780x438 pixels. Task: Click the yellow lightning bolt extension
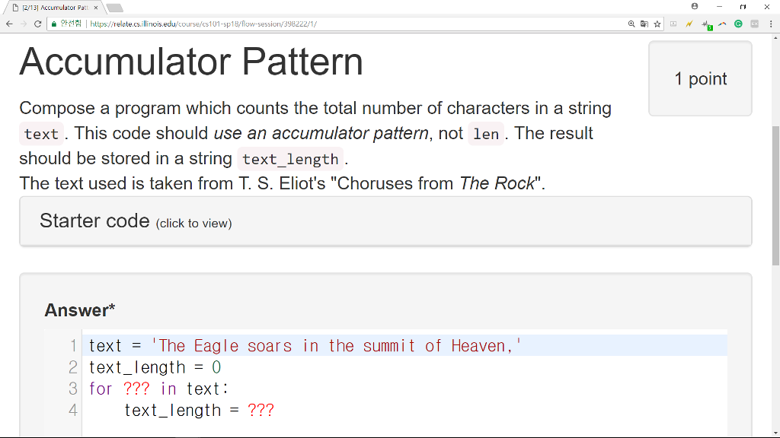pos(689,24)
